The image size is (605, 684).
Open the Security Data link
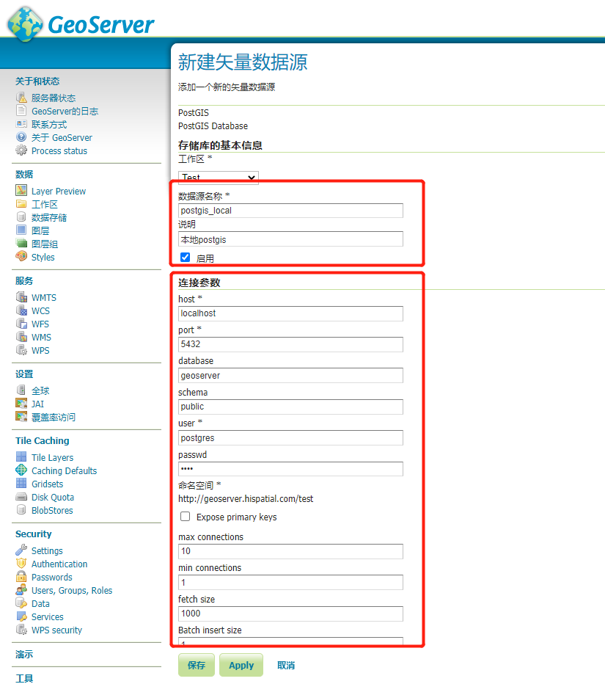coord(40,604)
